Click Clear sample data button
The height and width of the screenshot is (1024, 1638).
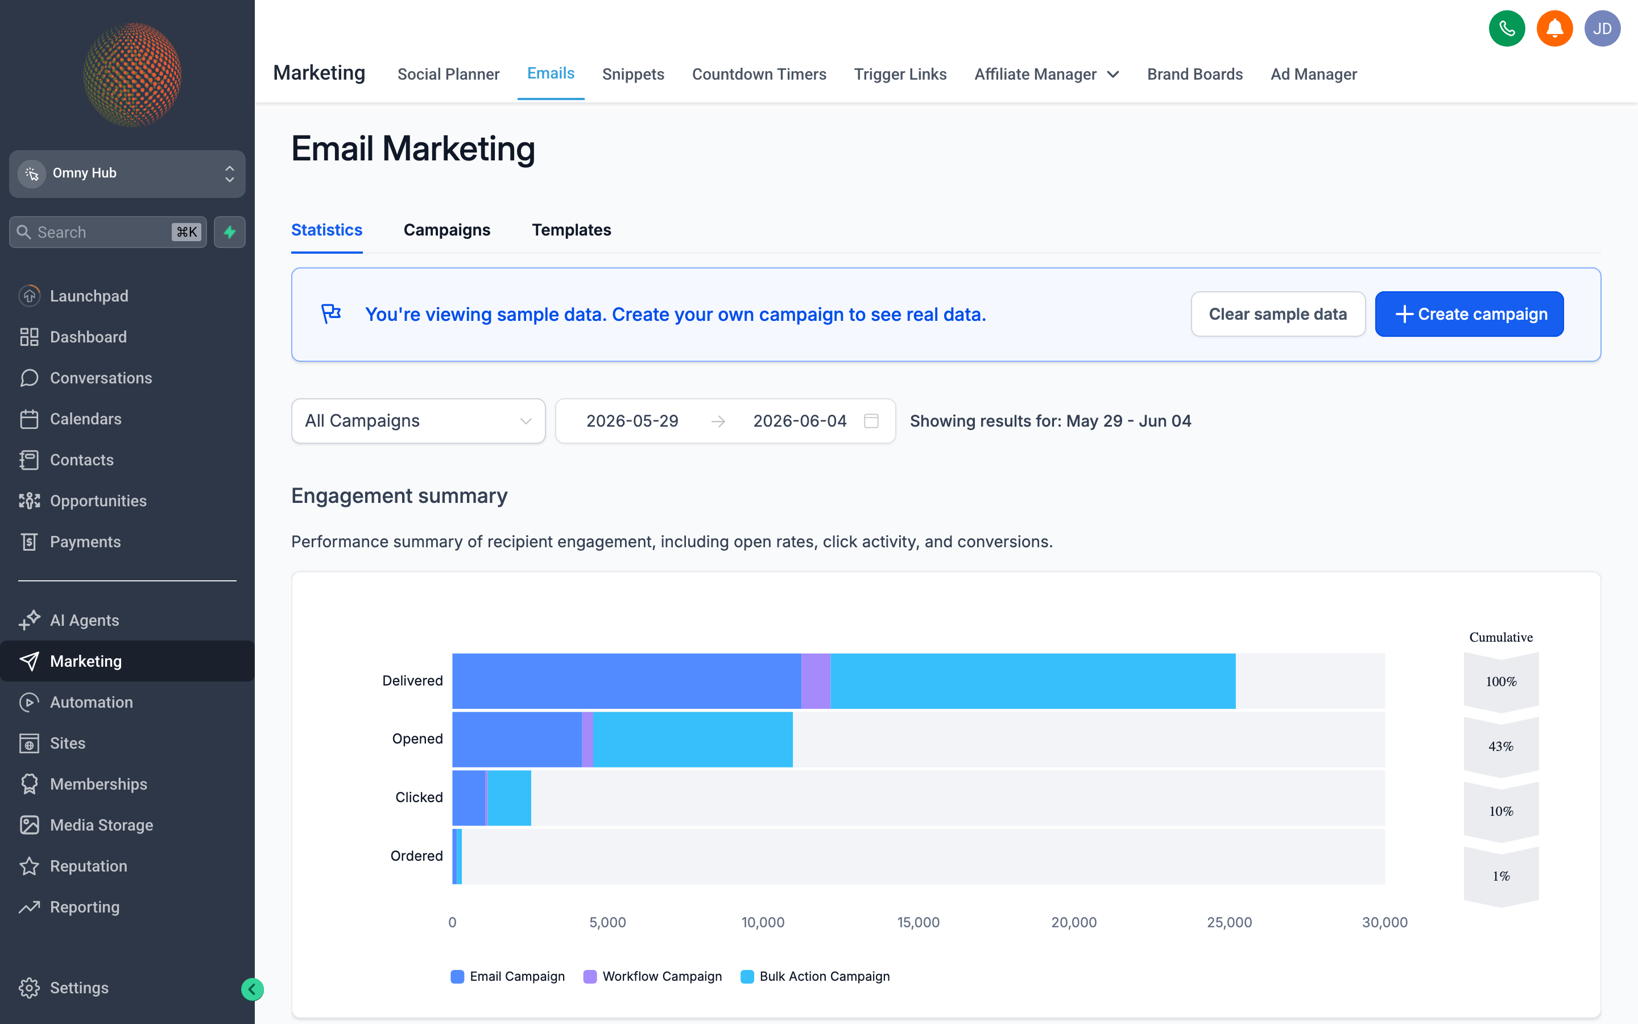1278,314
